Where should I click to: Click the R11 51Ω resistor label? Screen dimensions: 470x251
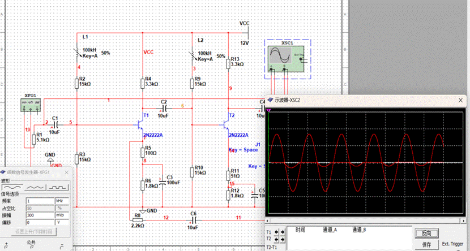pos(235,174)
